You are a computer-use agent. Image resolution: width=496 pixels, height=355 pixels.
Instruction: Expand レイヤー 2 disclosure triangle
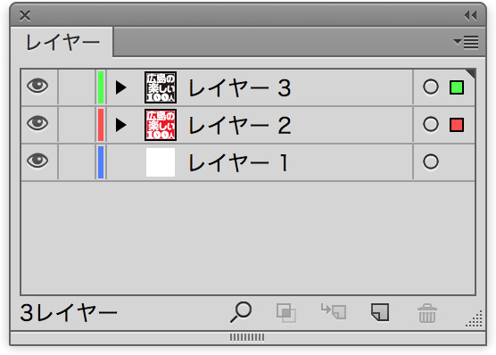click(x=120, y=125)
